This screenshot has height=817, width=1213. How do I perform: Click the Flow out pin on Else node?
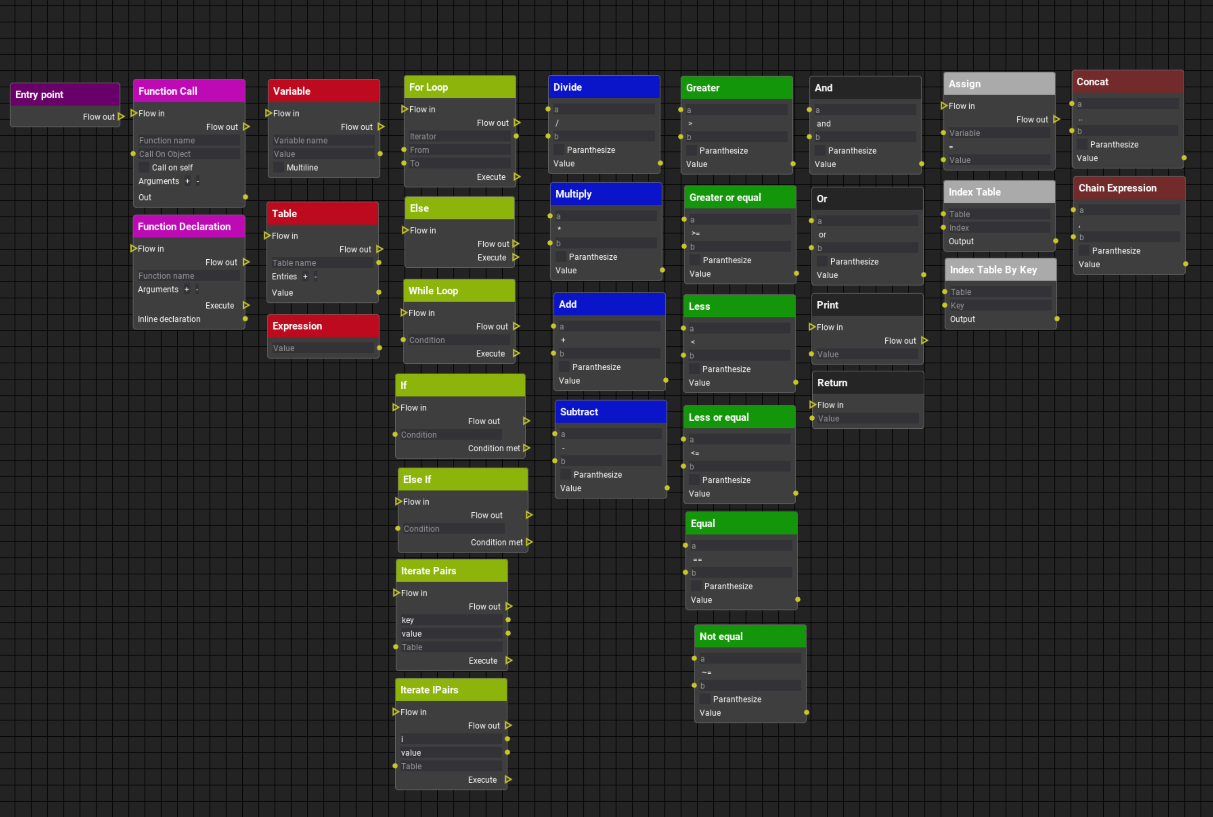click(x=517, y=243)
